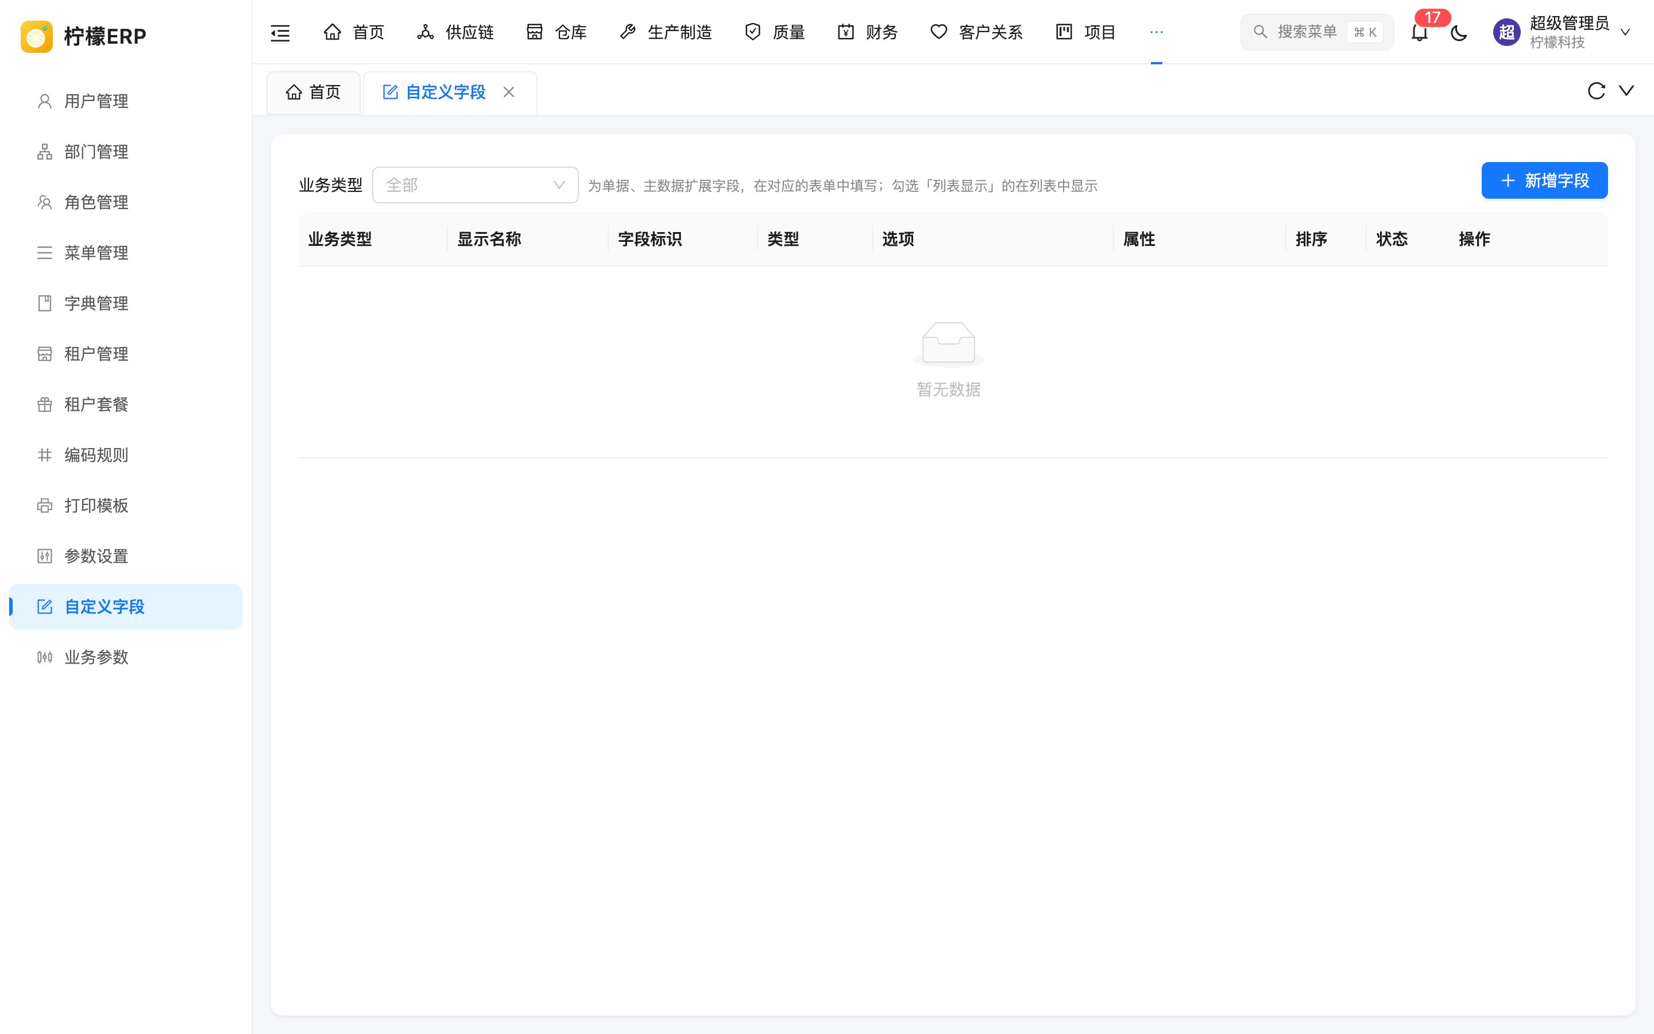Click the 新增字段 button
This screenshot has height=1034, width=1654.
pyautogui.click(x=1544, y=180)
